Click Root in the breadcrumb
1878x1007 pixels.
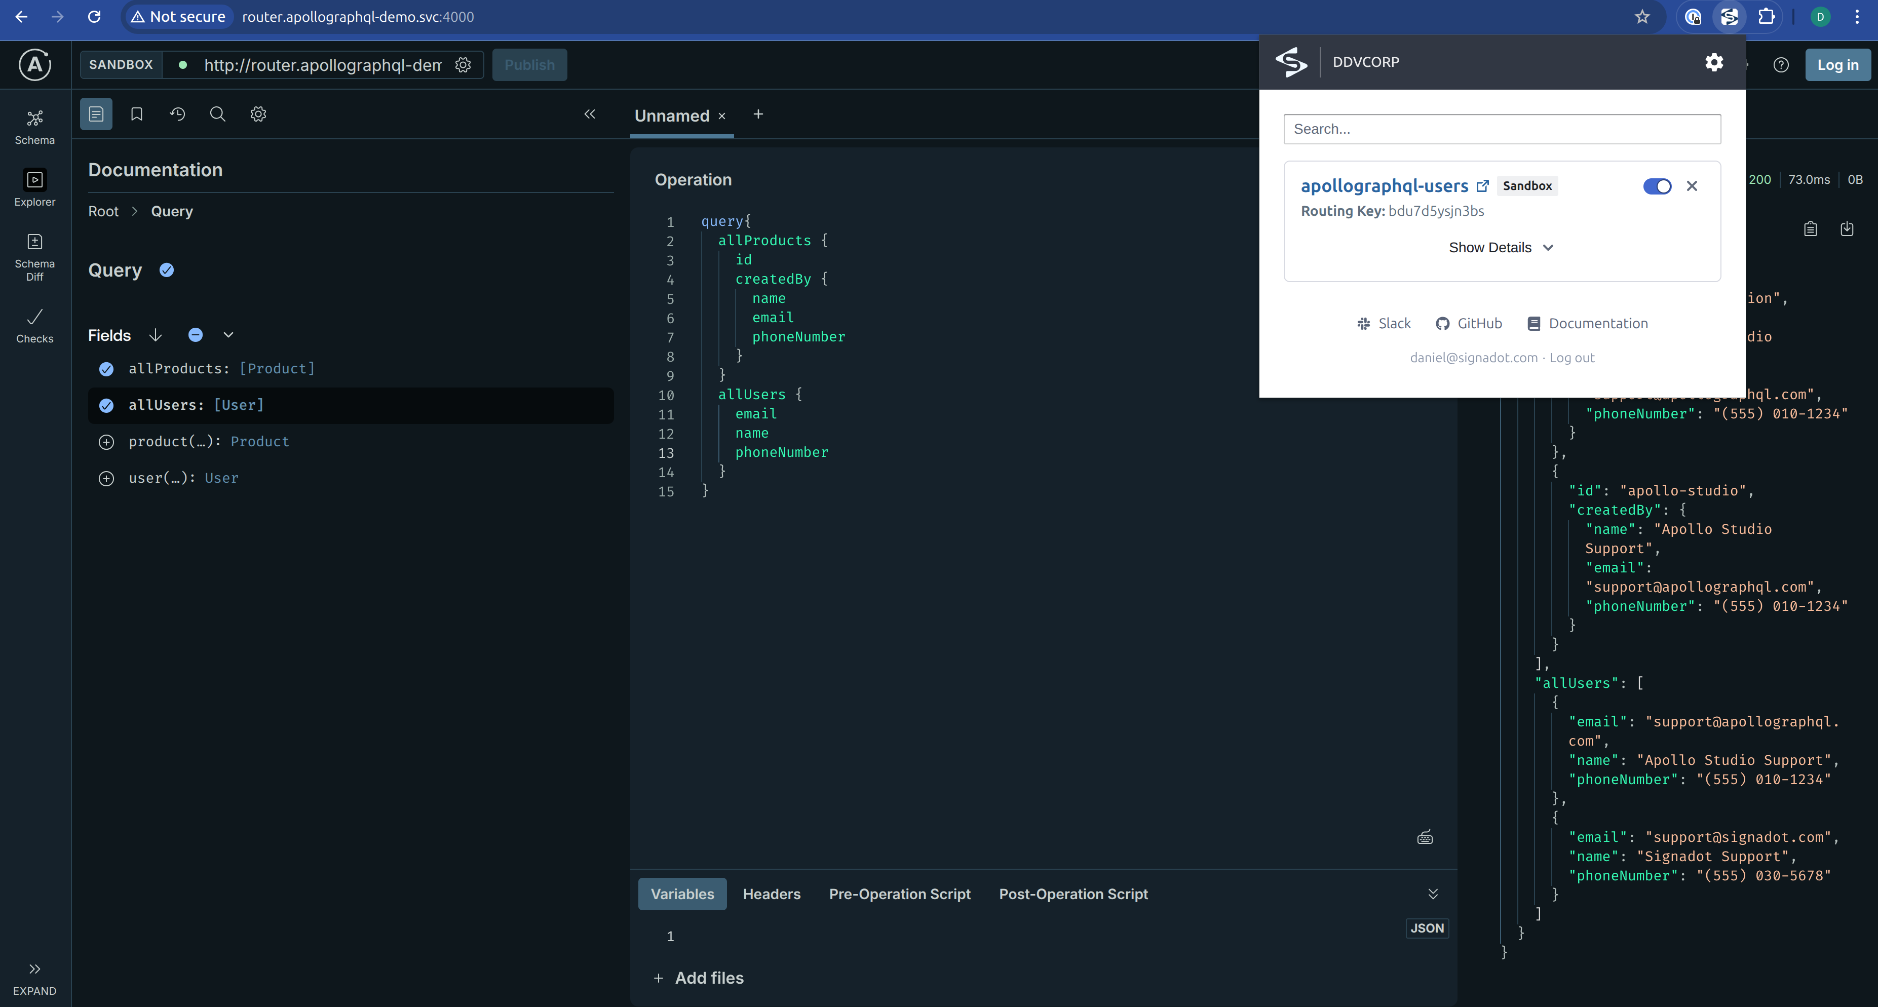(x=103, y=211)
